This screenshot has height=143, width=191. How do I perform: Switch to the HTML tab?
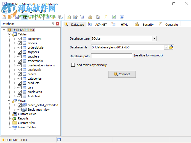click(x=121, y=24)
